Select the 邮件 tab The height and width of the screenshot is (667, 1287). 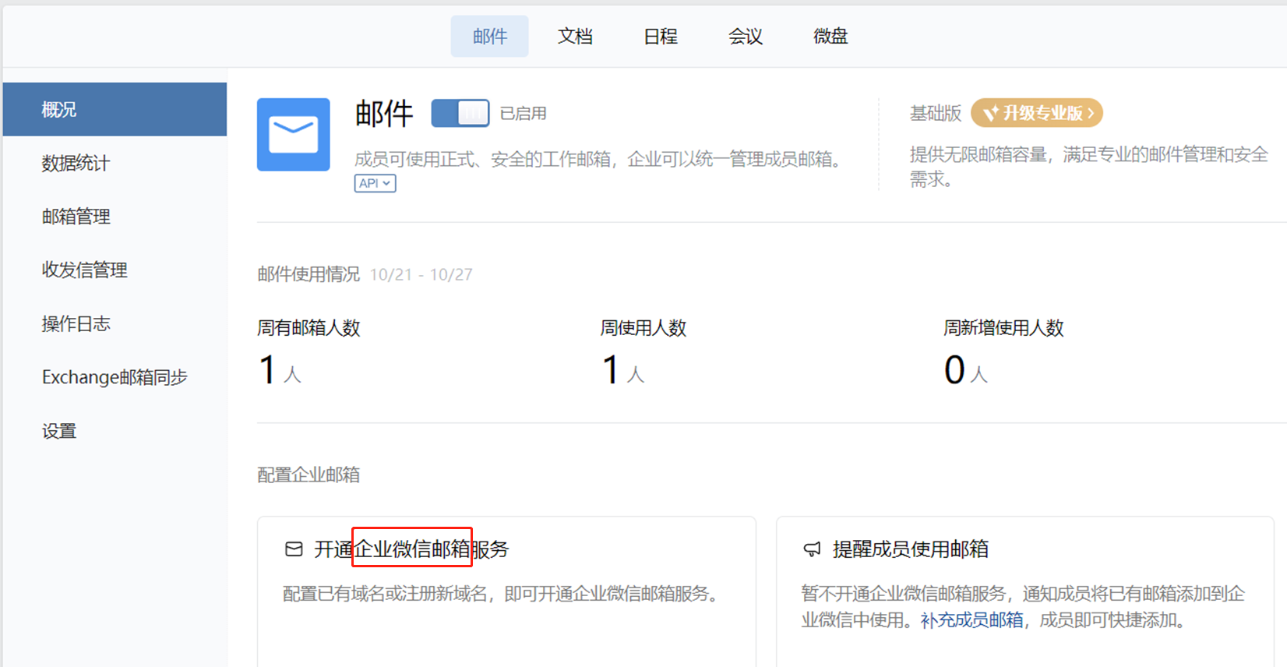[489, 37]
